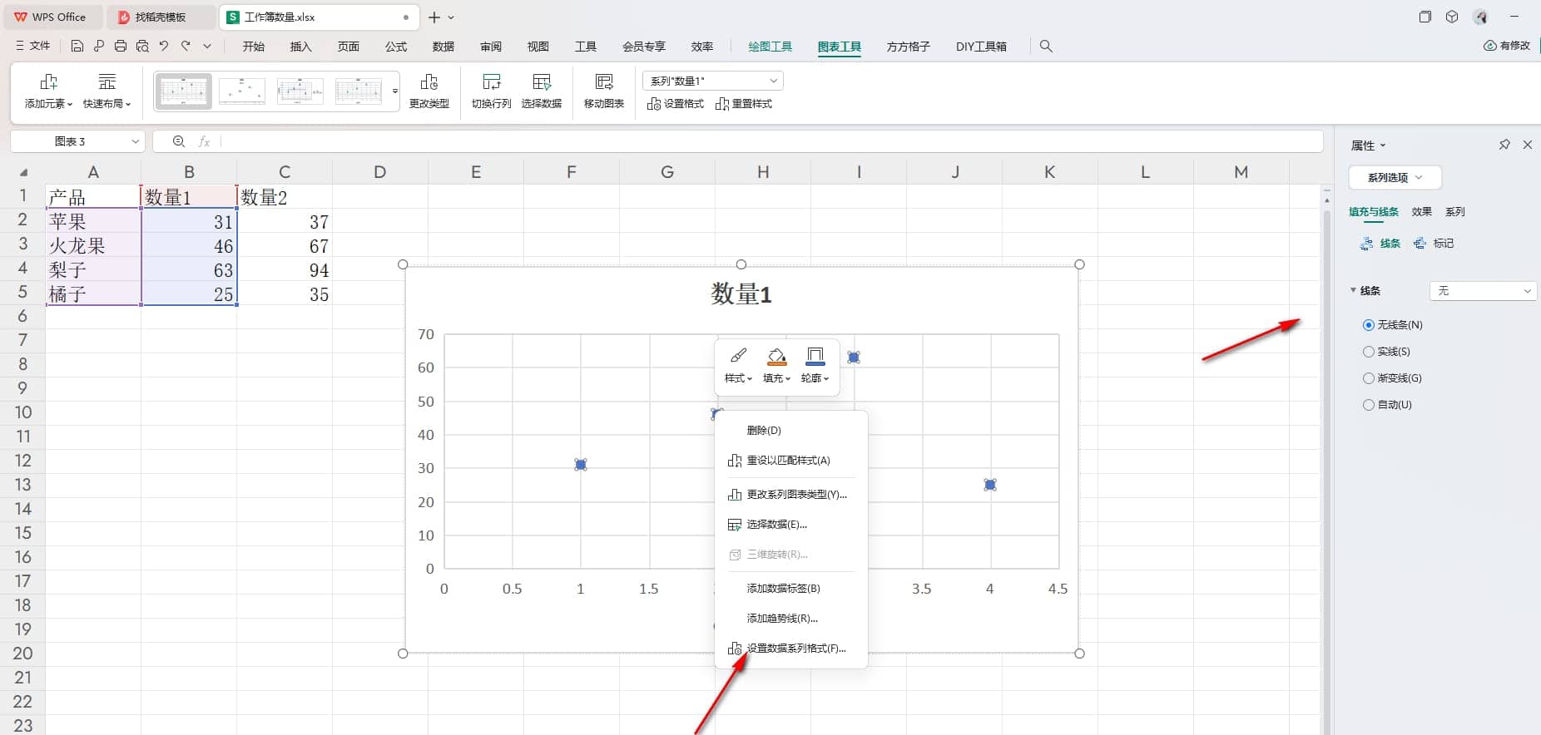Select Automatic (自动) radio option
The width and height of the screenshot is (1541, 735).
click(x=1368, y=405)
